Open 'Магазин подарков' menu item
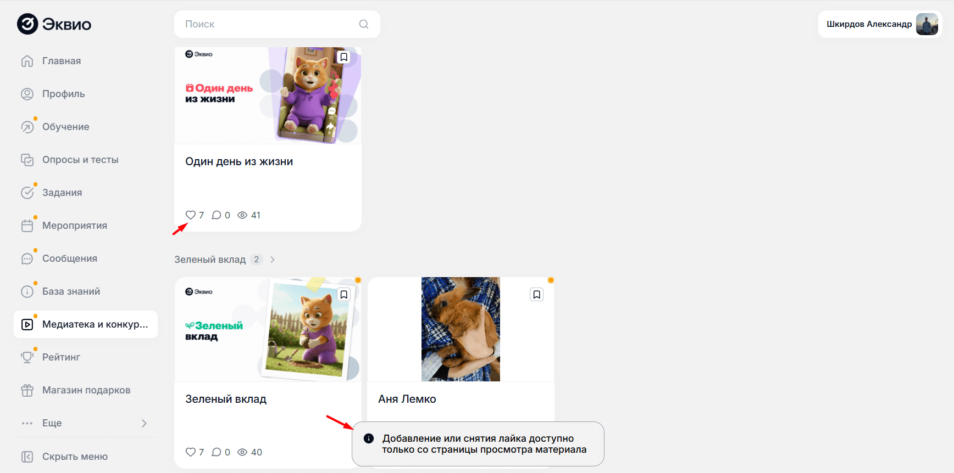Image resolution: width=954 pixels, height=473 pixels. point(86,390)
